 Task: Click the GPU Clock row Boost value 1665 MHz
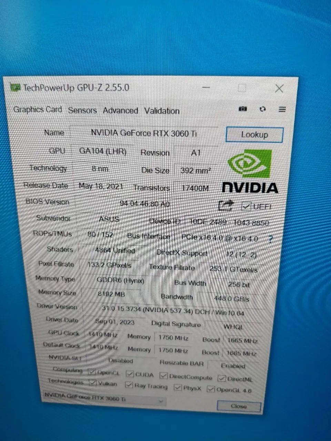coord(242,340)
